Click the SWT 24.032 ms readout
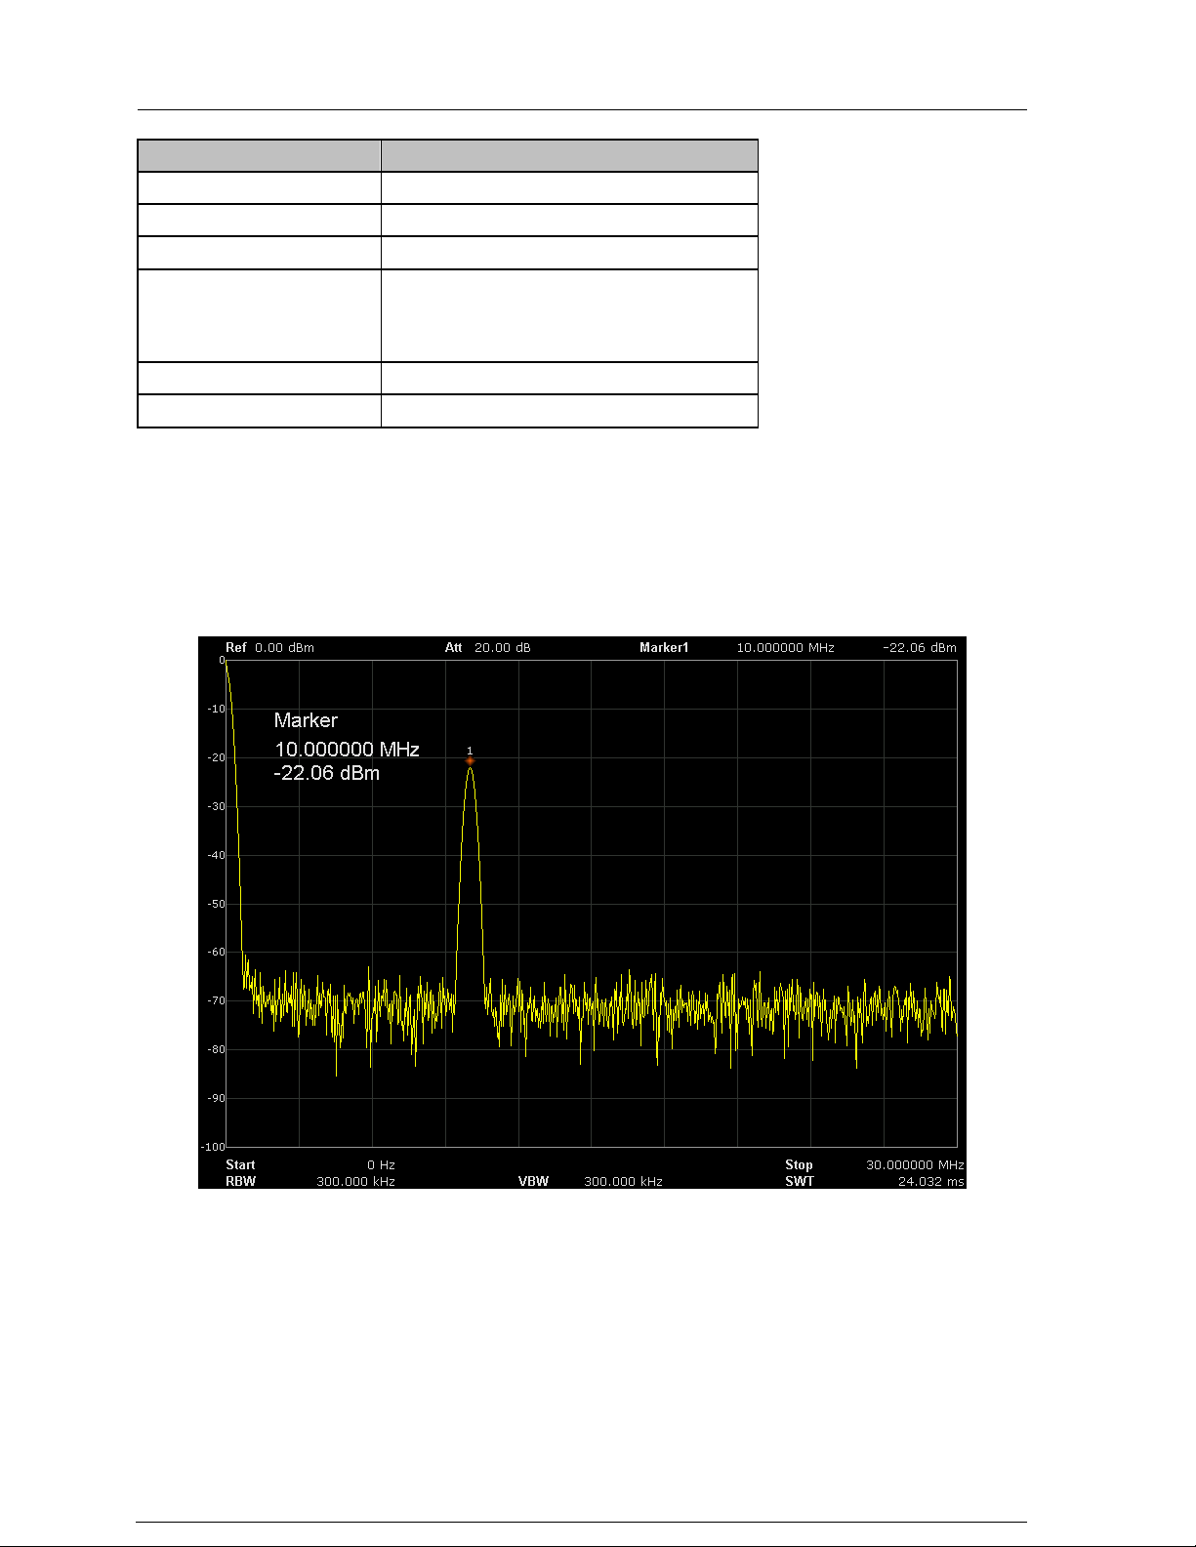1196x1547 pixels. coord(874,1181)
